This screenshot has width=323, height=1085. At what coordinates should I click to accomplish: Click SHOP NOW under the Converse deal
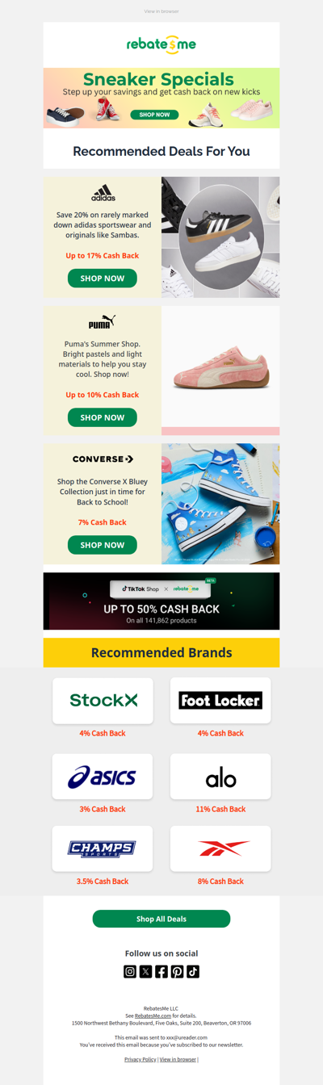pos(103,545)
